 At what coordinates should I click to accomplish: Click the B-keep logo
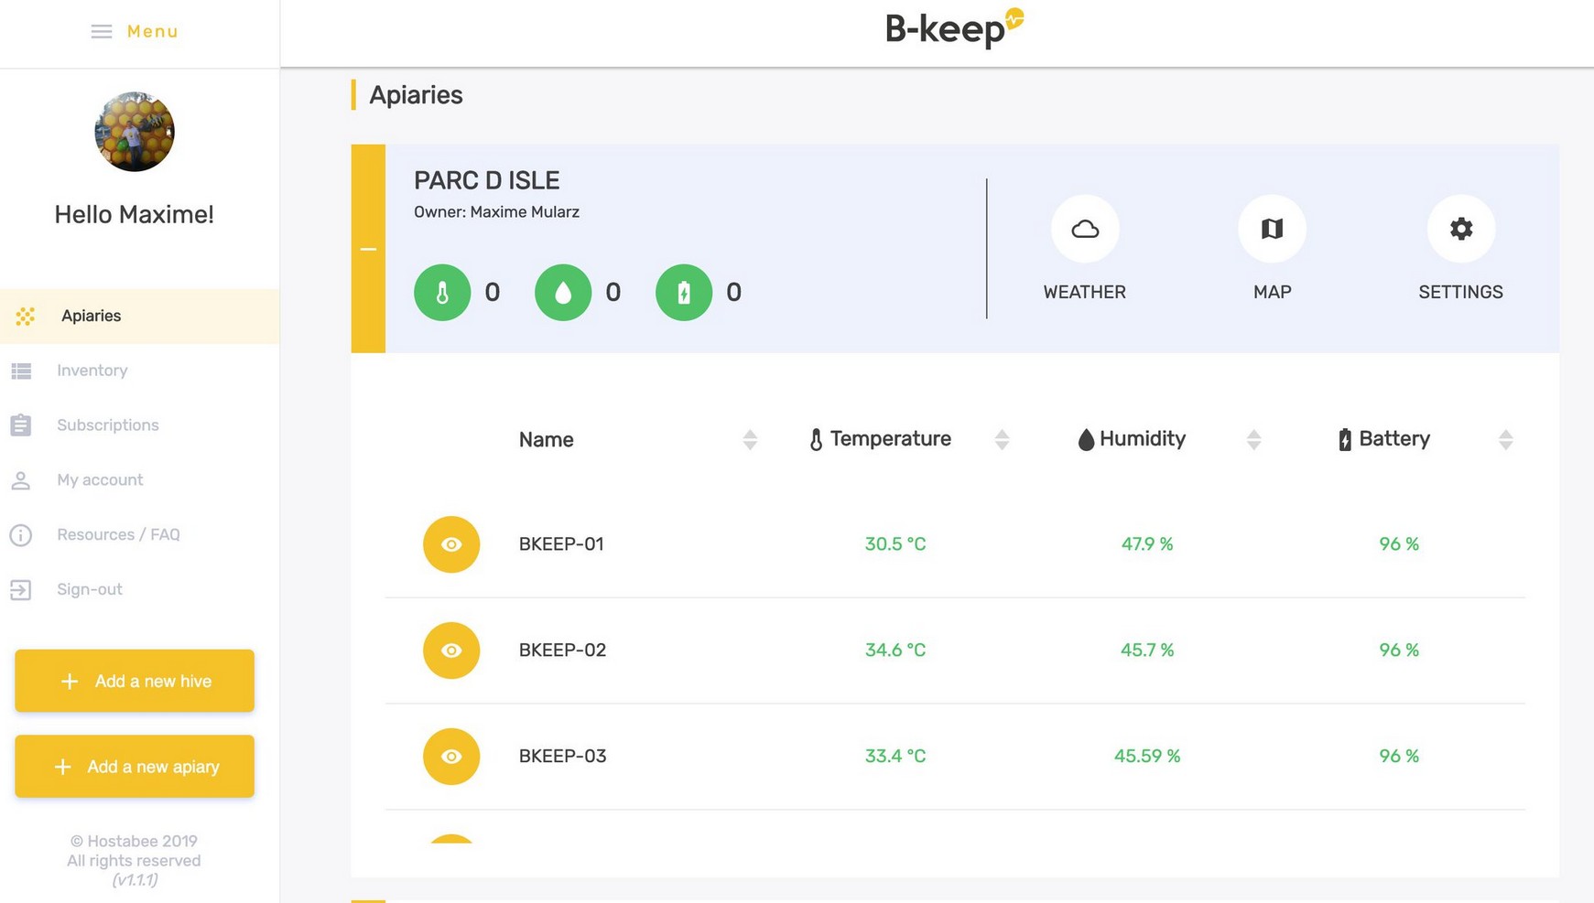tap(953, 29)
